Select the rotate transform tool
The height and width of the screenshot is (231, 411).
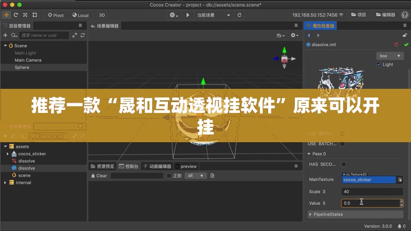click(x=16, y=15)
